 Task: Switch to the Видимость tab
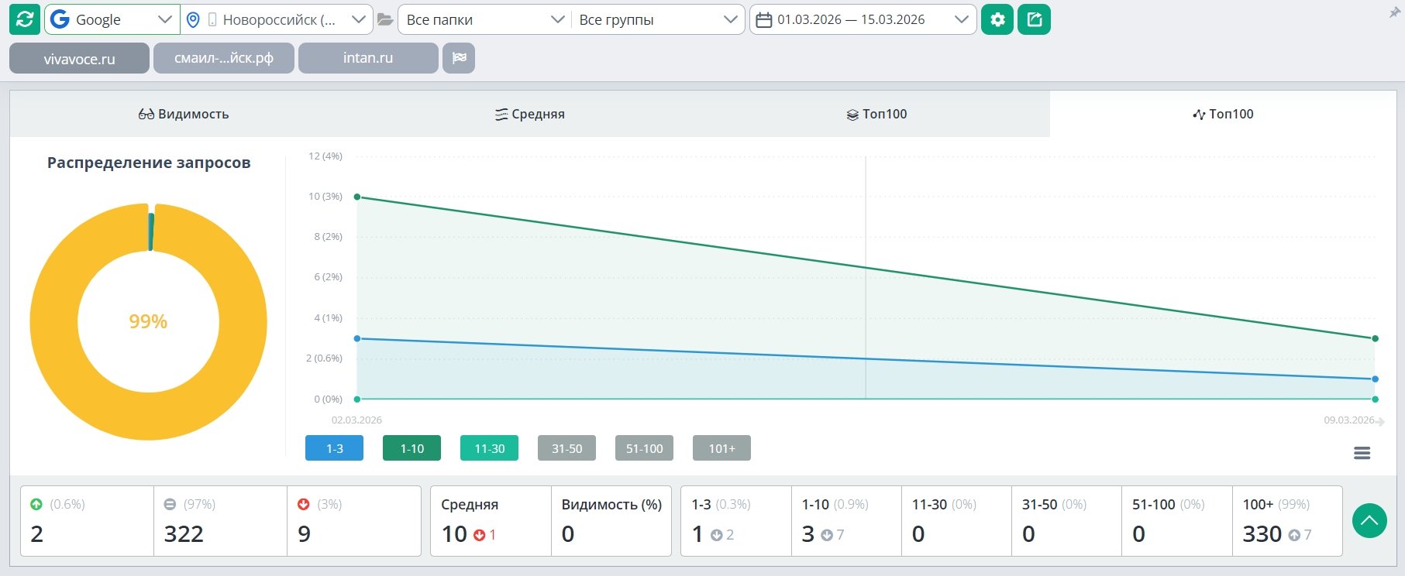[x=184, y=114]
